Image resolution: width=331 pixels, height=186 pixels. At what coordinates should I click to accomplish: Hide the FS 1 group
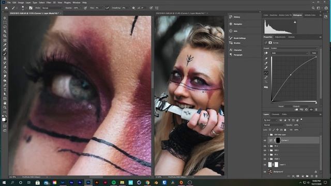click(x=265, y=154)
